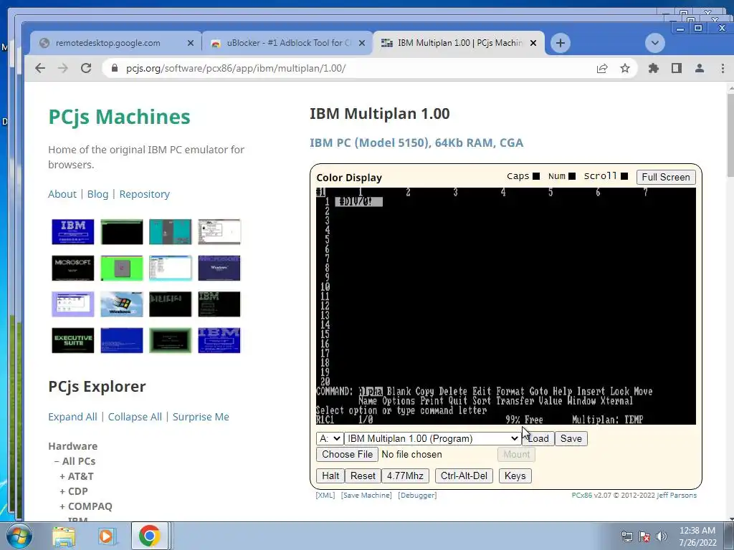Open Windows Media Player taskbar icon
734x550 pixels.
(x=107, y=536)
